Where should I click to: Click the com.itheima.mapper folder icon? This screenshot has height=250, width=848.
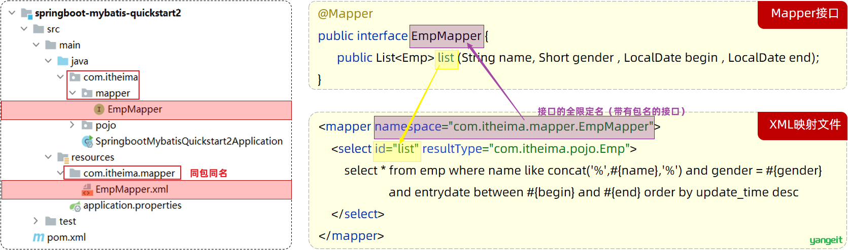click(x=75, y=173)
